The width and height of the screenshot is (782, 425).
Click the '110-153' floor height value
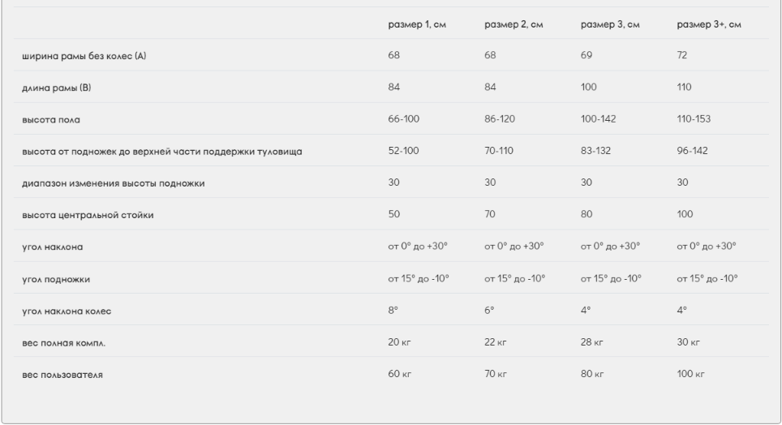coord(693,118)
